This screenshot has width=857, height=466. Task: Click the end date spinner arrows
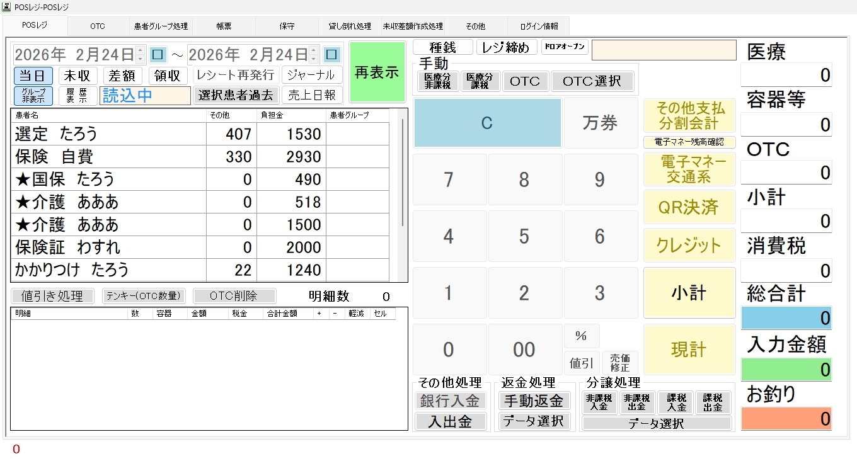314,55
